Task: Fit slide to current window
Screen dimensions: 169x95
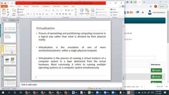Action: (x=121, y=89)
